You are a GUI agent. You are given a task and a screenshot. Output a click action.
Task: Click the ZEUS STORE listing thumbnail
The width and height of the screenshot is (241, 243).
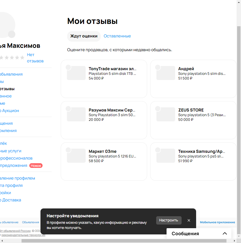[x=166, y=114]
